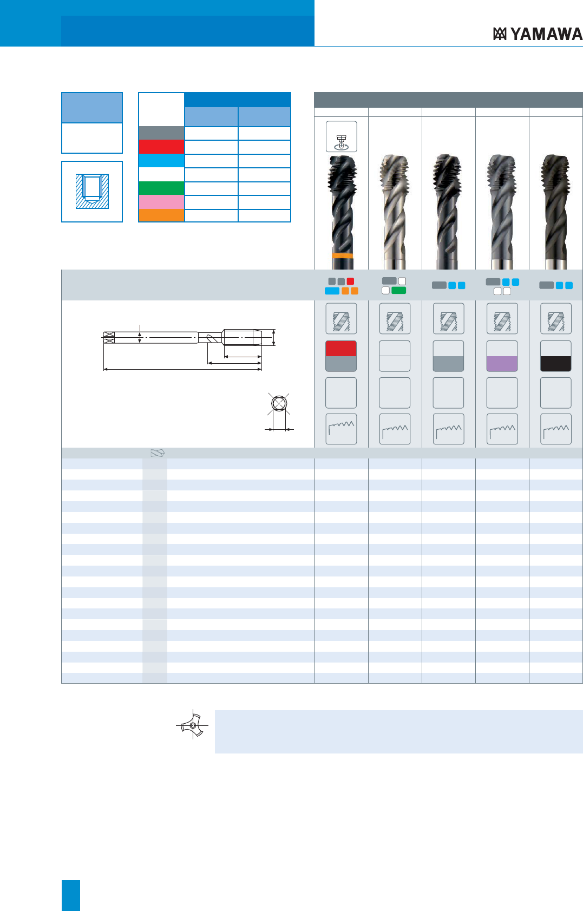This screenshot has height=911, width=583.
Task: Click chamfer profile icon in the purple swatch column
Action: (502, 429)
